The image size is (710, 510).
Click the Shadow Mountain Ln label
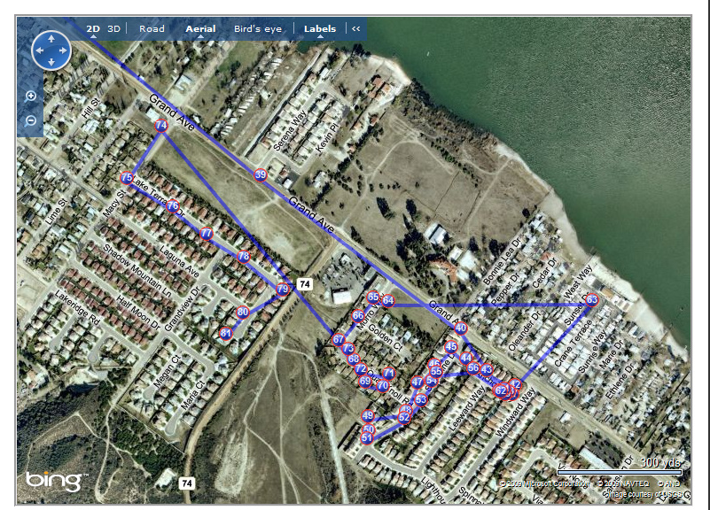pyautogui.click(x=137, y=270)
